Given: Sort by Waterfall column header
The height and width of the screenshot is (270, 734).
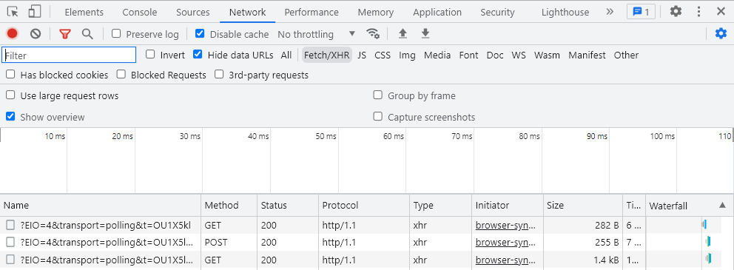Looking at the screenshot, I should pyautogui.click(x=689, y=206).
